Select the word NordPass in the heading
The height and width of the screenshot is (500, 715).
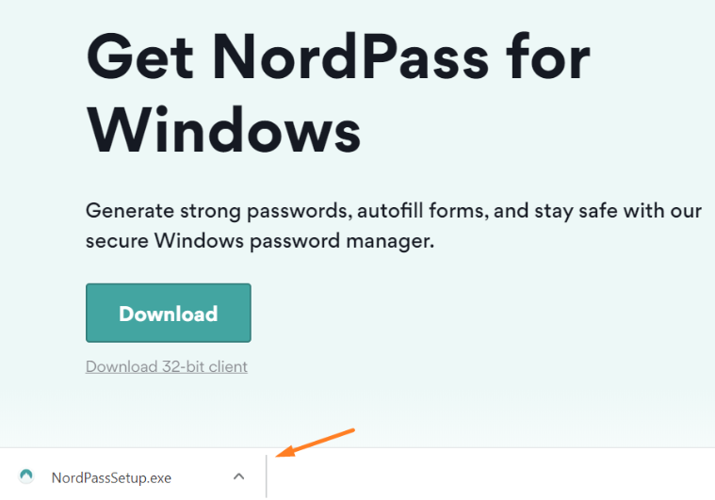(350, 59)
